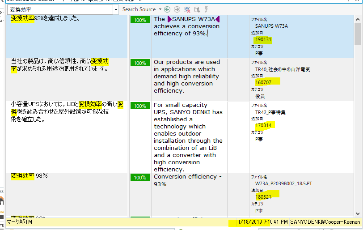Select the translation 'For small capacity UPS, SANYO DENKI'
Viewport: 363px width, 230px height.
point(188,137)
